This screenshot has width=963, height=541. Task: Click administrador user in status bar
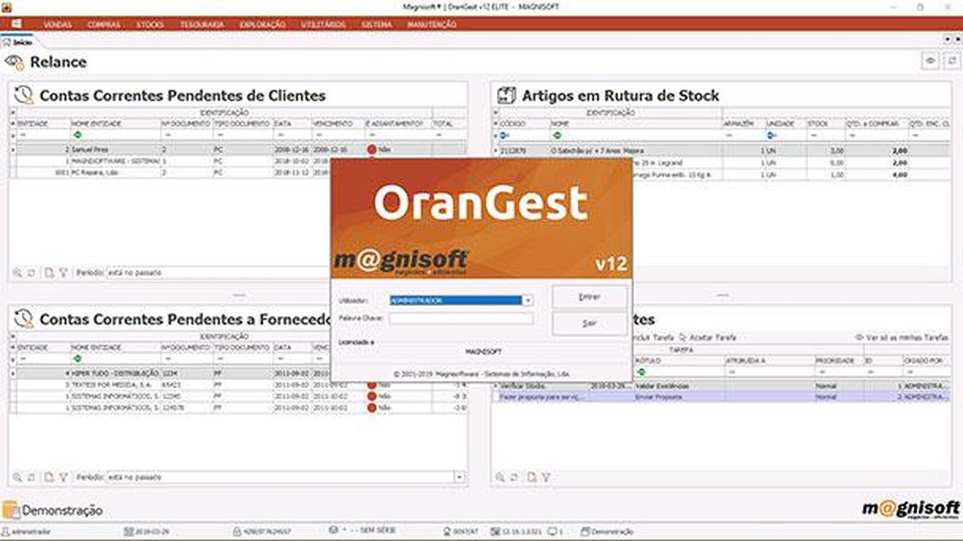pos(26,531)
